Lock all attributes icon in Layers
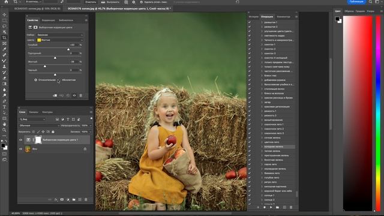Viewport: 384px width, 216px height. (53, 132)
